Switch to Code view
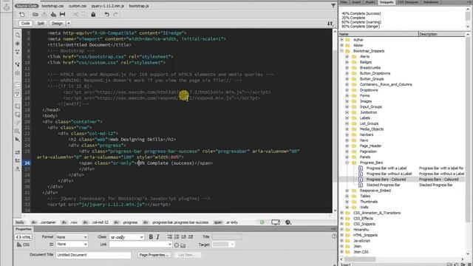Screen dimensions: 473x266 tap(25, 23)
